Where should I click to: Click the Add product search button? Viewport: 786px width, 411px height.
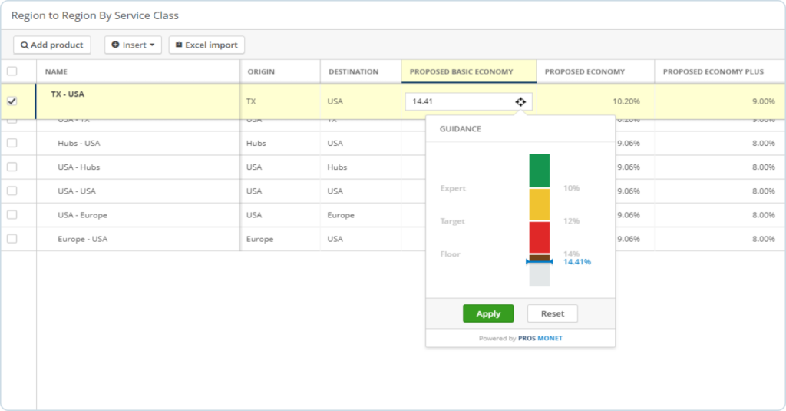click(x=52, y=45)
